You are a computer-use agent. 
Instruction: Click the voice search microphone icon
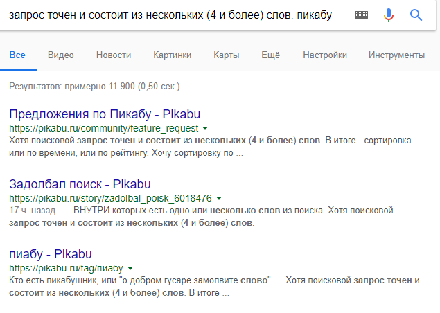click(x=388, y=15)
